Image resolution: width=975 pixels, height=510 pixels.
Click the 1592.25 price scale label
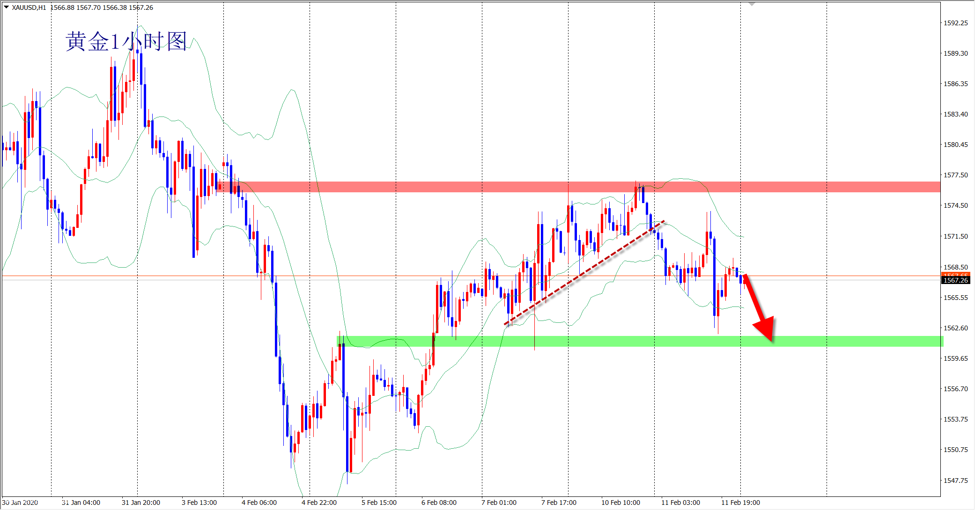[955, 23]
